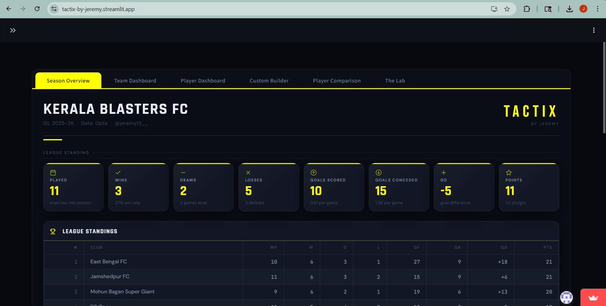Open the Streamlit app options menu

[x=594, y=30]
